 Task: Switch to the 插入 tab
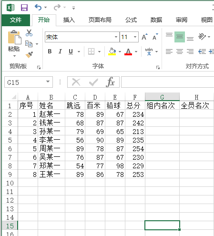pos(69,20)
